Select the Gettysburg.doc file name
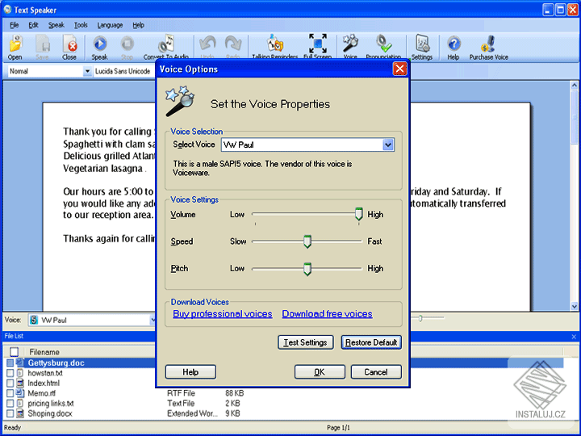This screenshot has height=436, width=581. pyautogui.click(x=56, y=363)
